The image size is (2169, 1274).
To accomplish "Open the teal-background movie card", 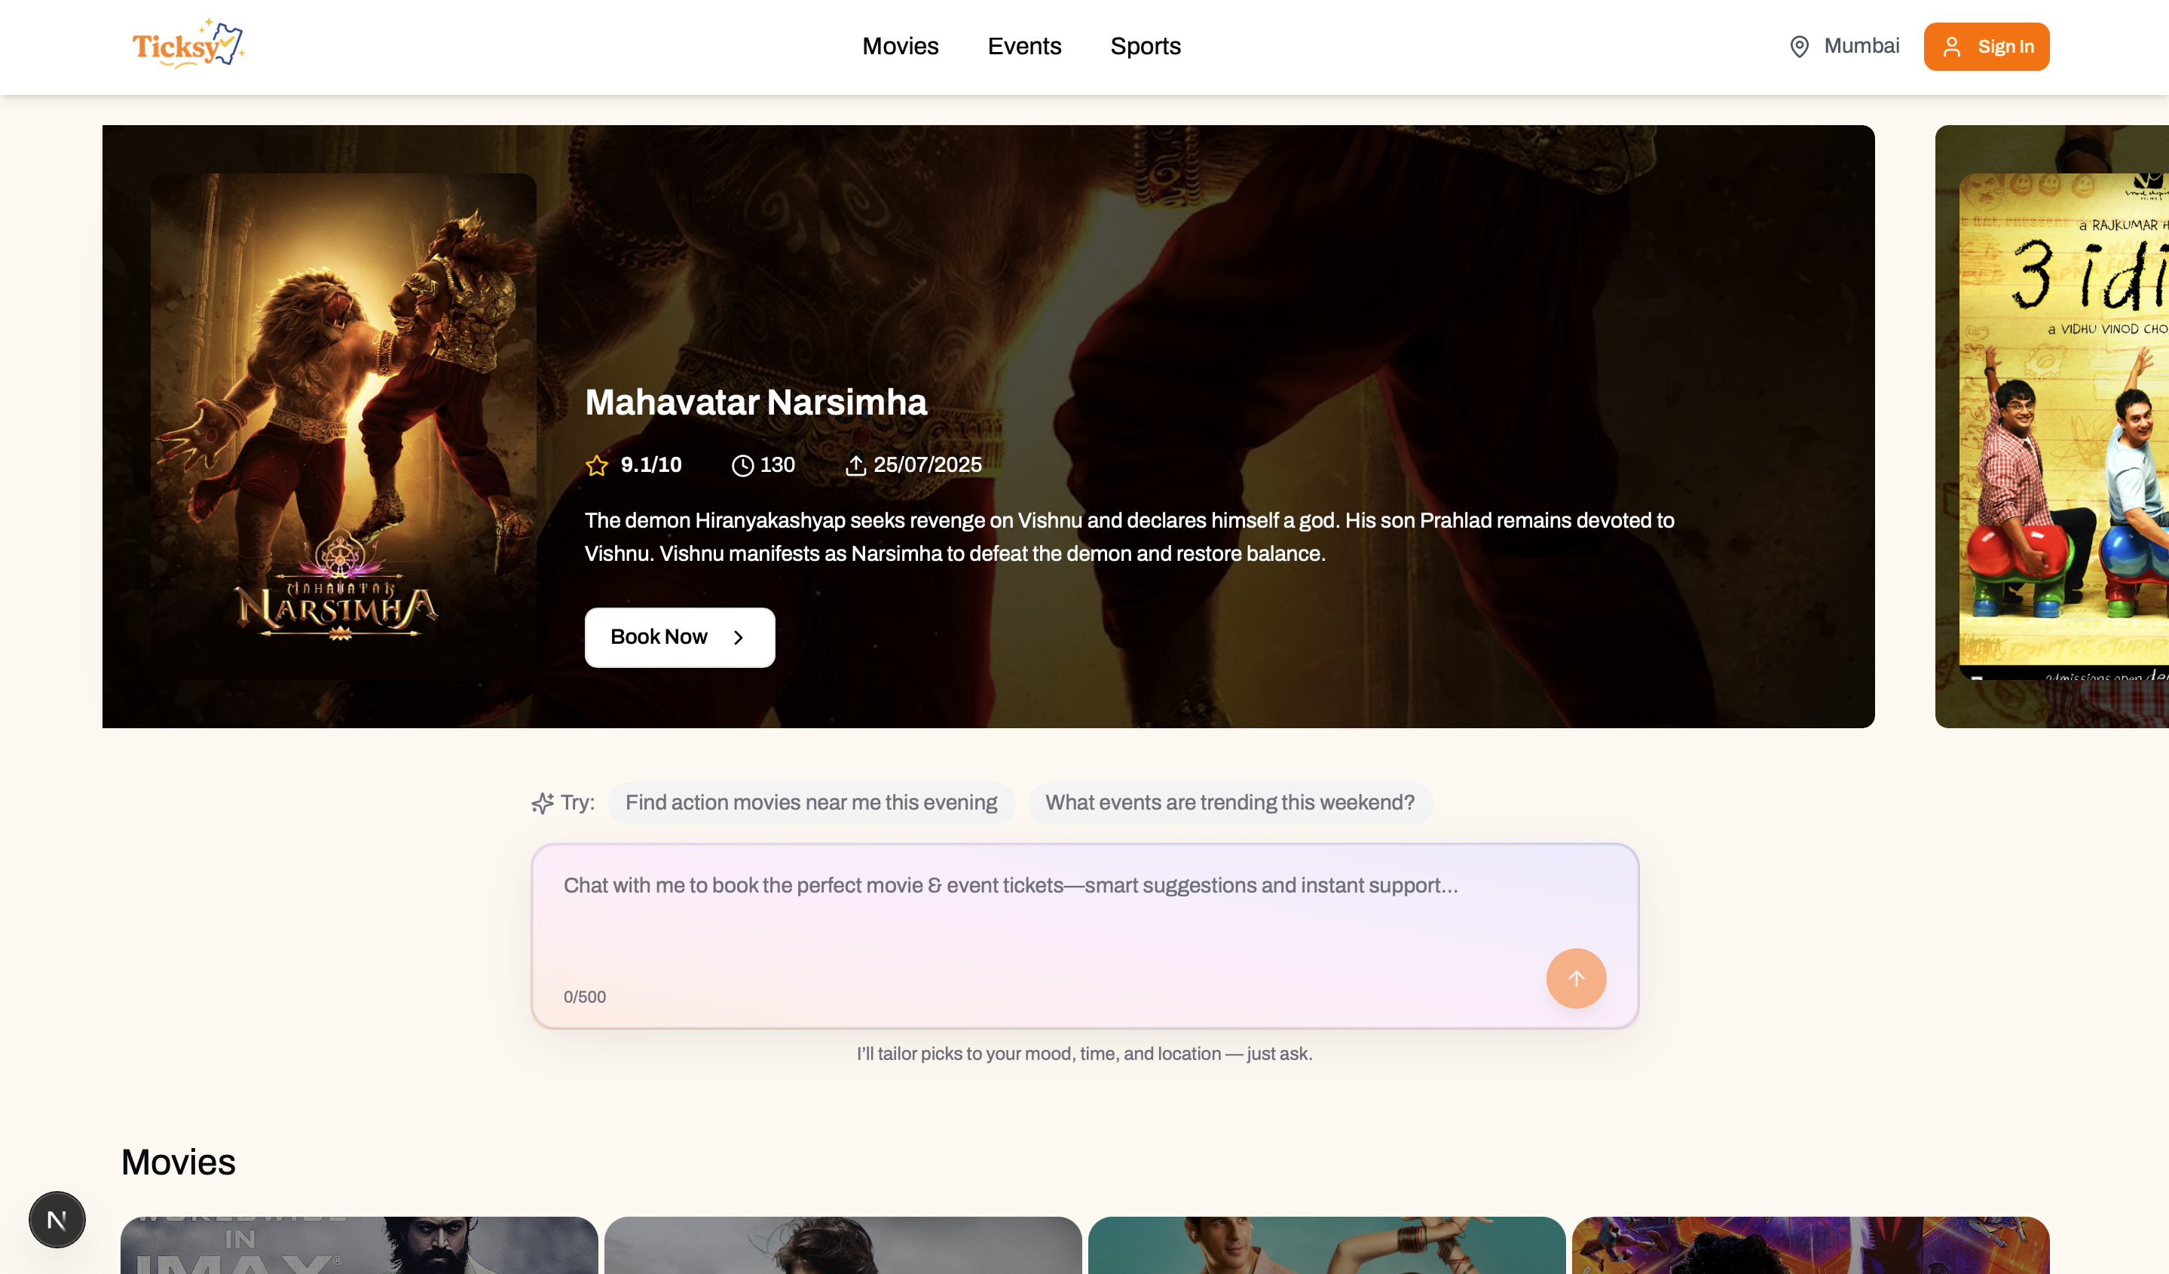I will point(1326,1245).
